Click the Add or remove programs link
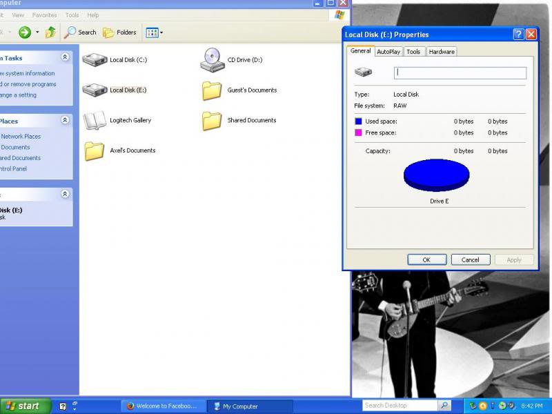The height and width of the screenshot is (414, 552). click(x=28, y=84)
